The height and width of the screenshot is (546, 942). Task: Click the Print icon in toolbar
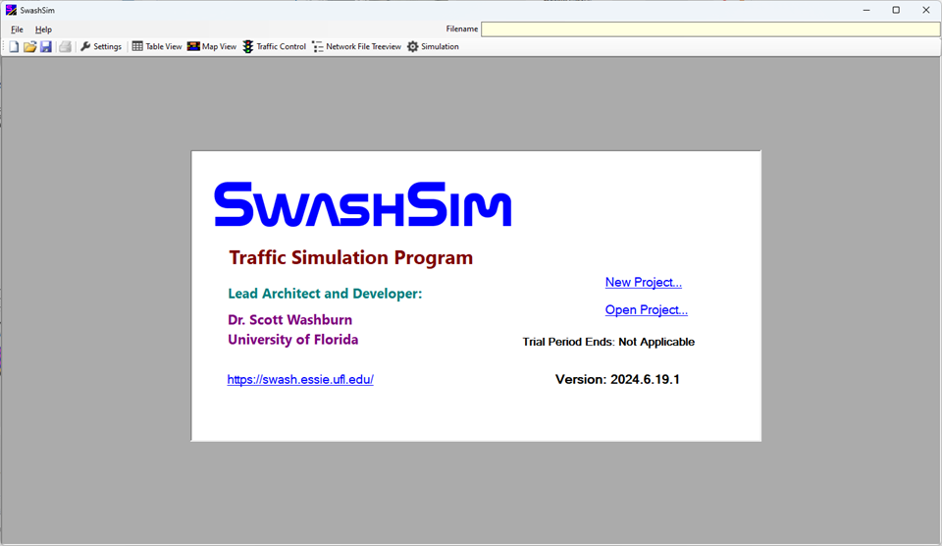65,46
